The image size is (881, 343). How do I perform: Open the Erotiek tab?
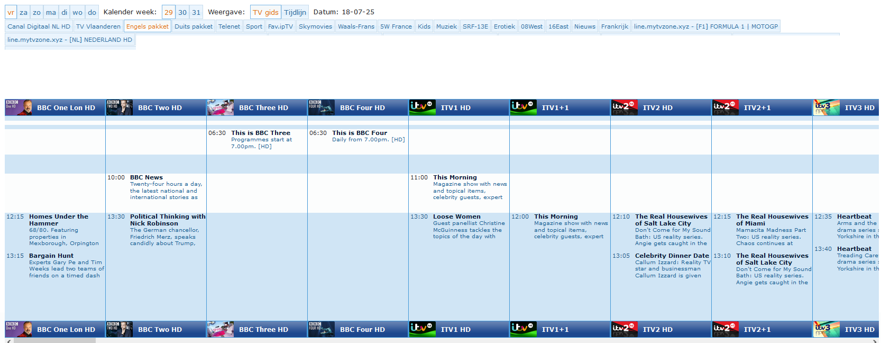point(504,26)
